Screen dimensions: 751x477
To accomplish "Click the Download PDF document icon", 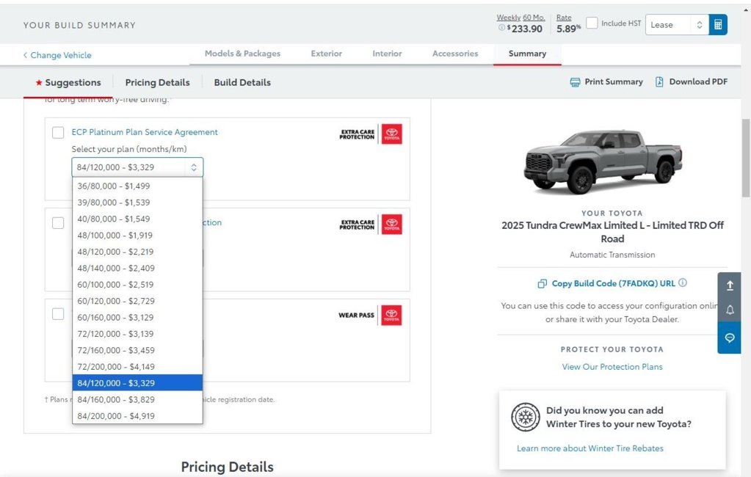I will 659,82.
